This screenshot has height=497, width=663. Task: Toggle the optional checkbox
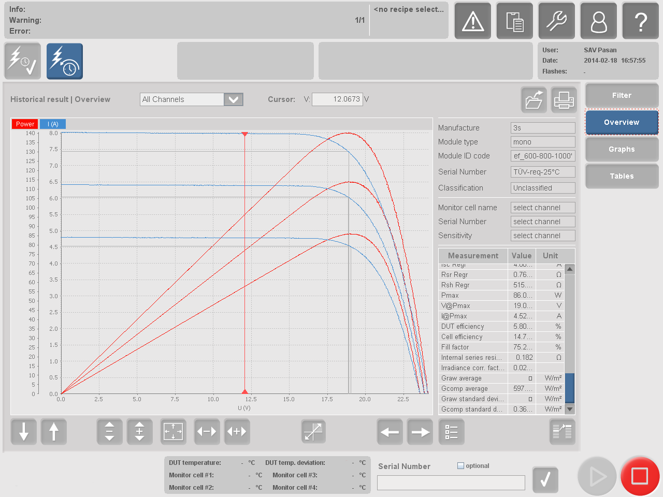[x=460, y=466]
